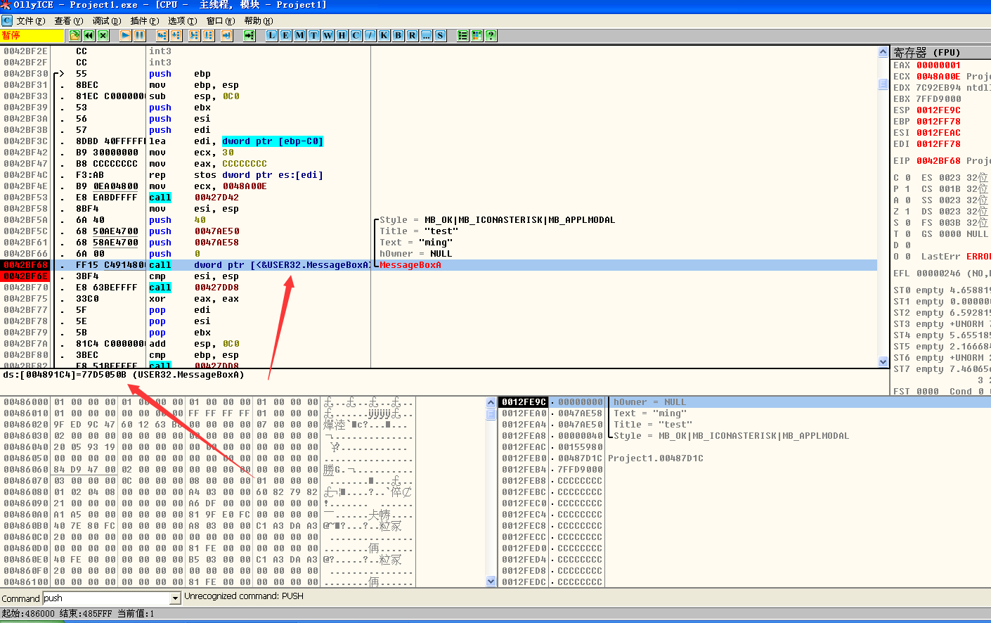Open Memory map with M button
991x623 pixels.
(300, 35)
